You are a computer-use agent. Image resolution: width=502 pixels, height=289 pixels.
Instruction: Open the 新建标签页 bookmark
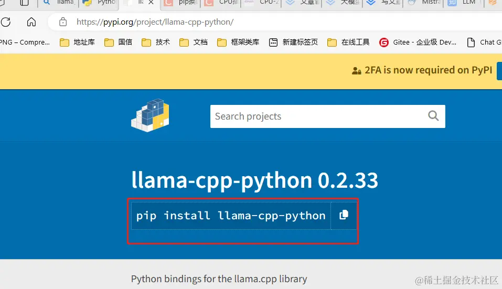point(293,42)
